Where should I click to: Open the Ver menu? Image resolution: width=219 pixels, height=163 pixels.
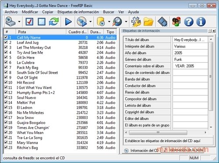(x=121, y=12)
